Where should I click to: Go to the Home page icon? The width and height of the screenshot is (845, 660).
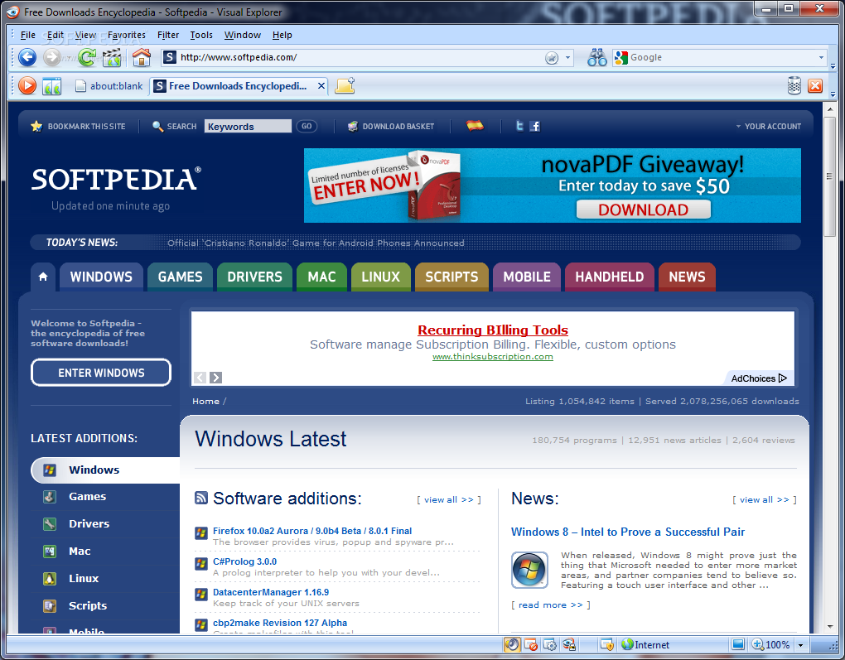tap(142, 57)
